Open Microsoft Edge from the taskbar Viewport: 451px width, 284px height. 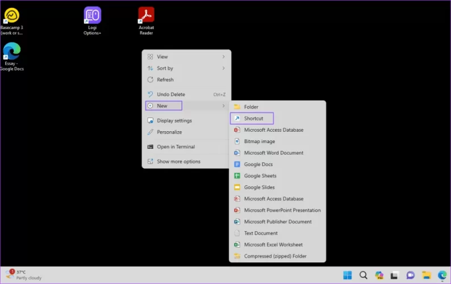pos(442,275)
